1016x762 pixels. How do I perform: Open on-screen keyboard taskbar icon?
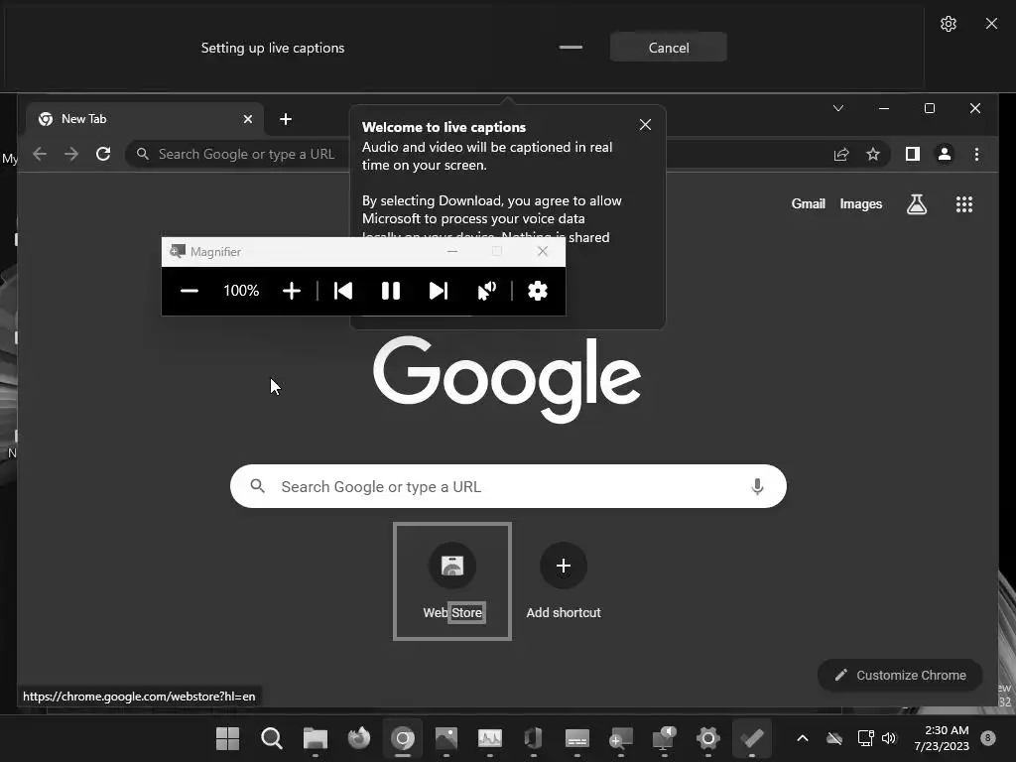pyautogui.click(x=576, y=738)
